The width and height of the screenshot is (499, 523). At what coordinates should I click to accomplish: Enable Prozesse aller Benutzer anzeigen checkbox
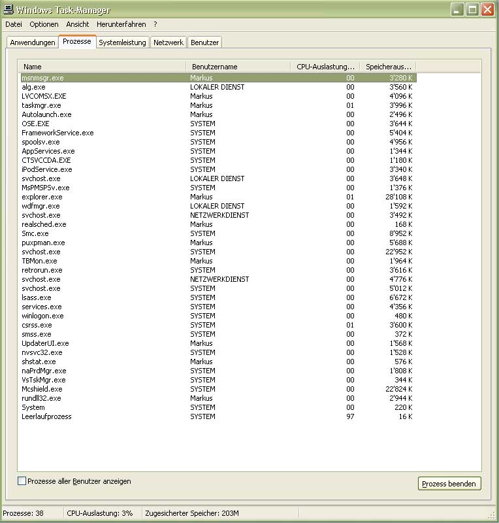tap(22, 481)
